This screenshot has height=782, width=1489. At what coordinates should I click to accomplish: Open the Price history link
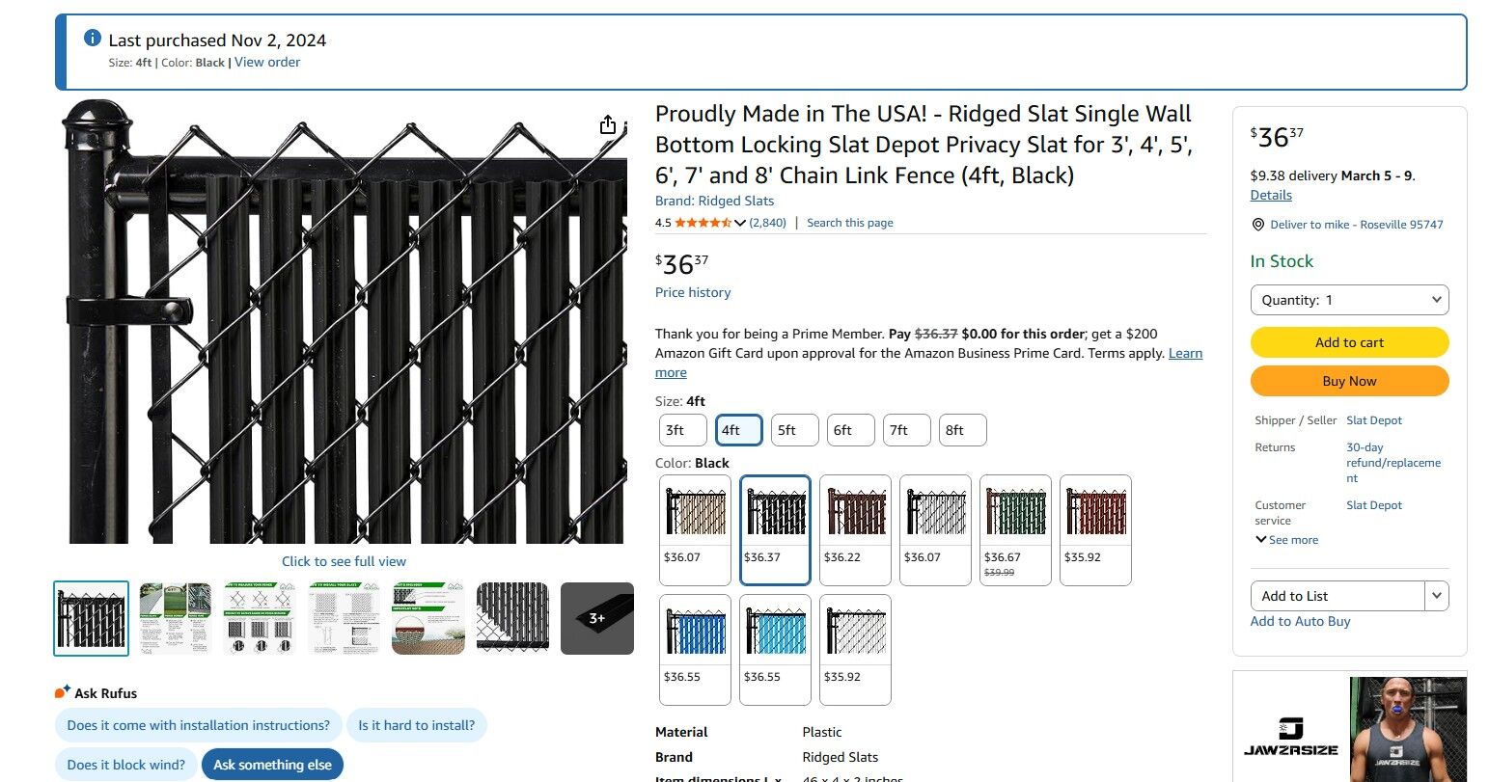693,292
